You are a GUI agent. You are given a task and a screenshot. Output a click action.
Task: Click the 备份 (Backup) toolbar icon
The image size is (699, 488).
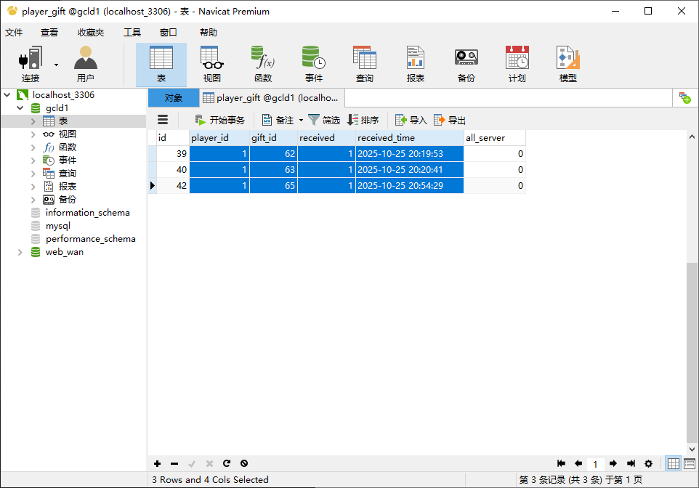[x=466, y=64]
